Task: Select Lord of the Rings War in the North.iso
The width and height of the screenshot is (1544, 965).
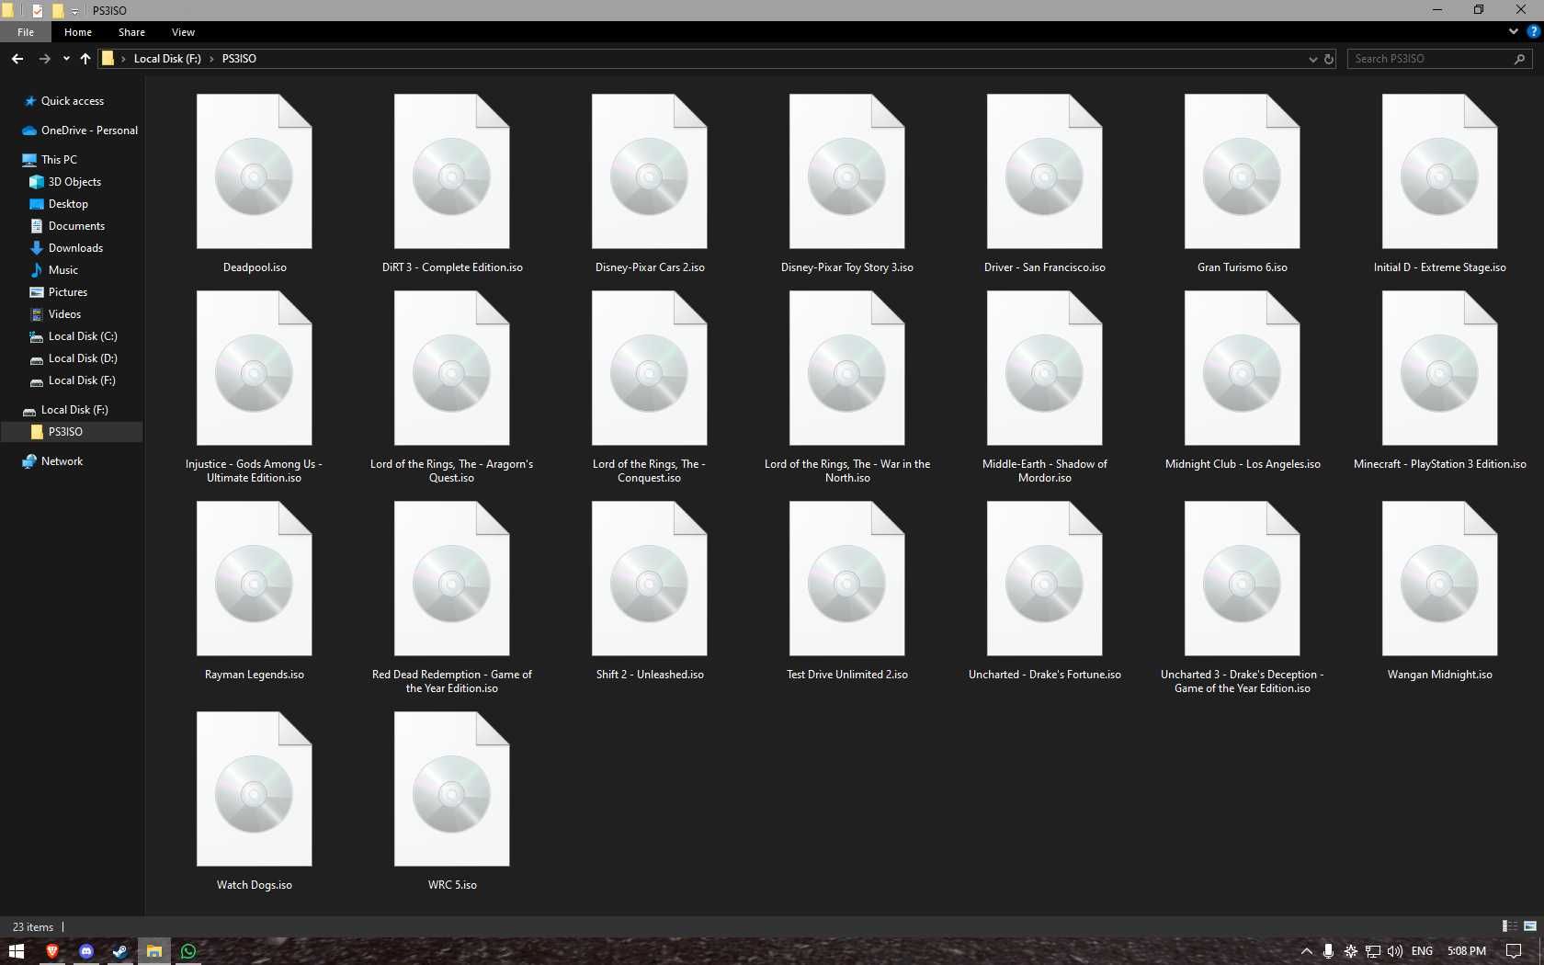Action: tap(846, 368)
